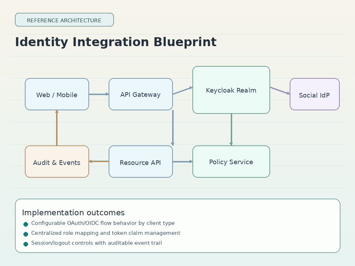355x266 pixels.
Task: Select green connector from Keycloak Realm to Policy Service
Action: click(x=231, y=129)
